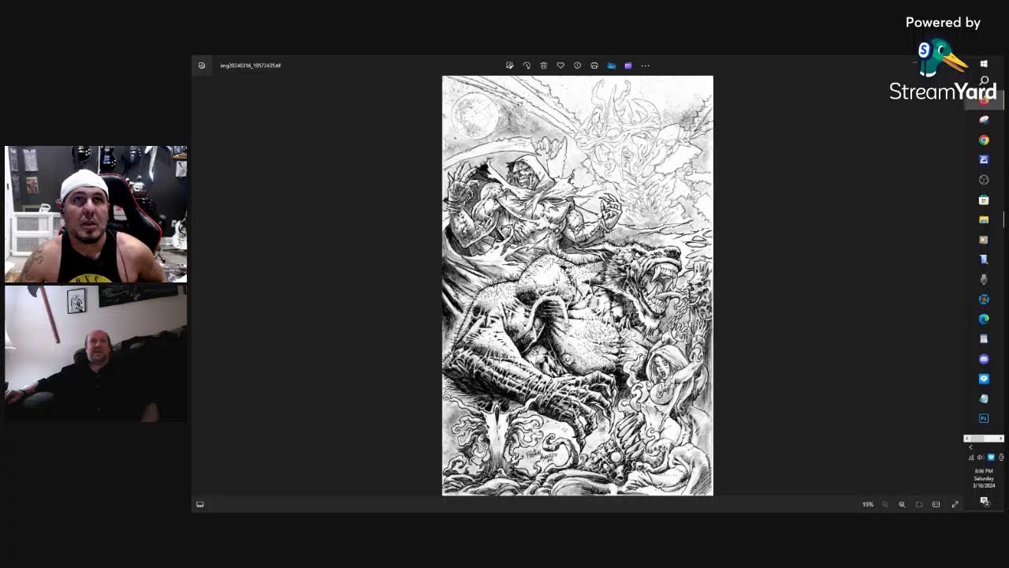
Task: Print the image using the printer icon
Action: (594, 65)
